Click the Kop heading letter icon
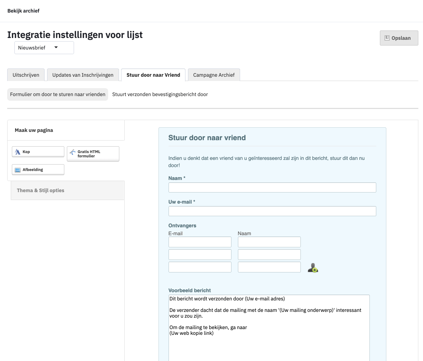 18,152
